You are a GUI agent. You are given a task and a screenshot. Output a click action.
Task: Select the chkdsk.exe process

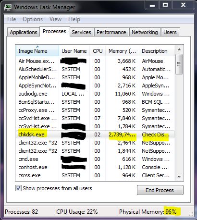pos(95,134)
